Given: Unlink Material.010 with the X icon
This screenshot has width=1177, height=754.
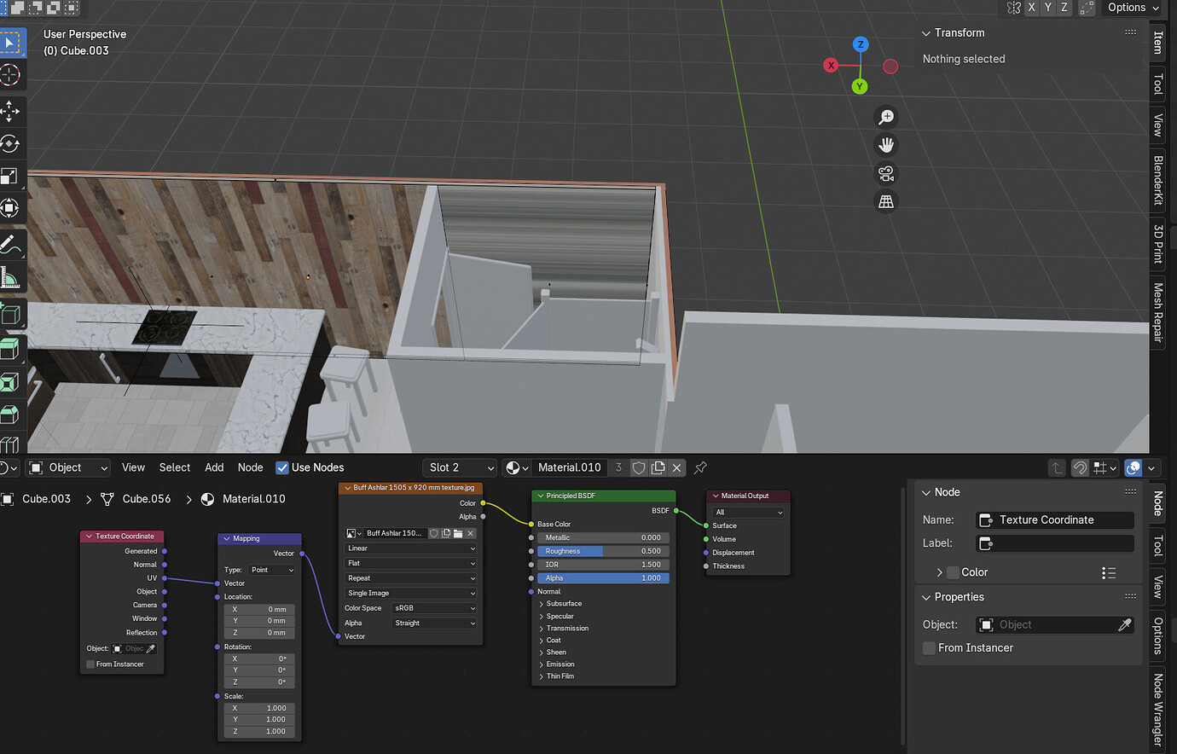Looking at the screenshot, I should (676, 467).
